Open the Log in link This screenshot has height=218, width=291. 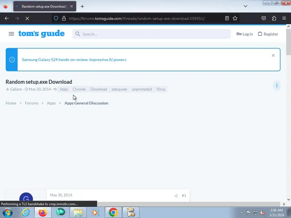tap(245, 34)
